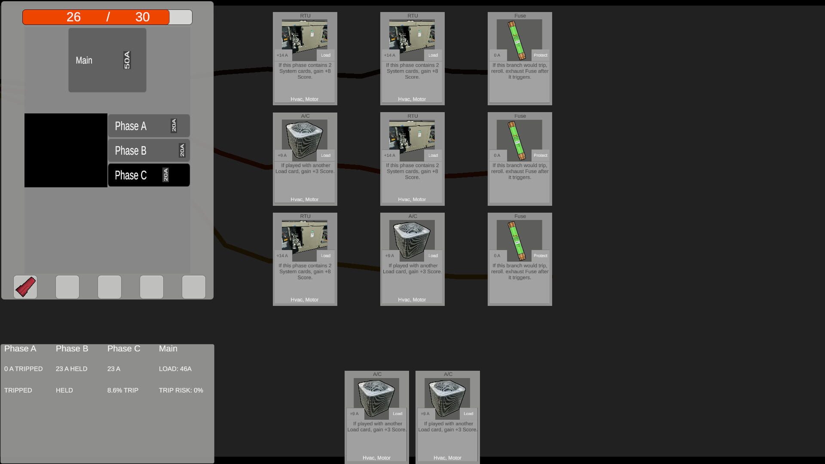Select the Phase C breaker row

point(149,175)
